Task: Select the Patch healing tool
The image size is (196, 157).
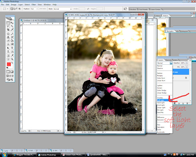Action: (x=8, y=34)
